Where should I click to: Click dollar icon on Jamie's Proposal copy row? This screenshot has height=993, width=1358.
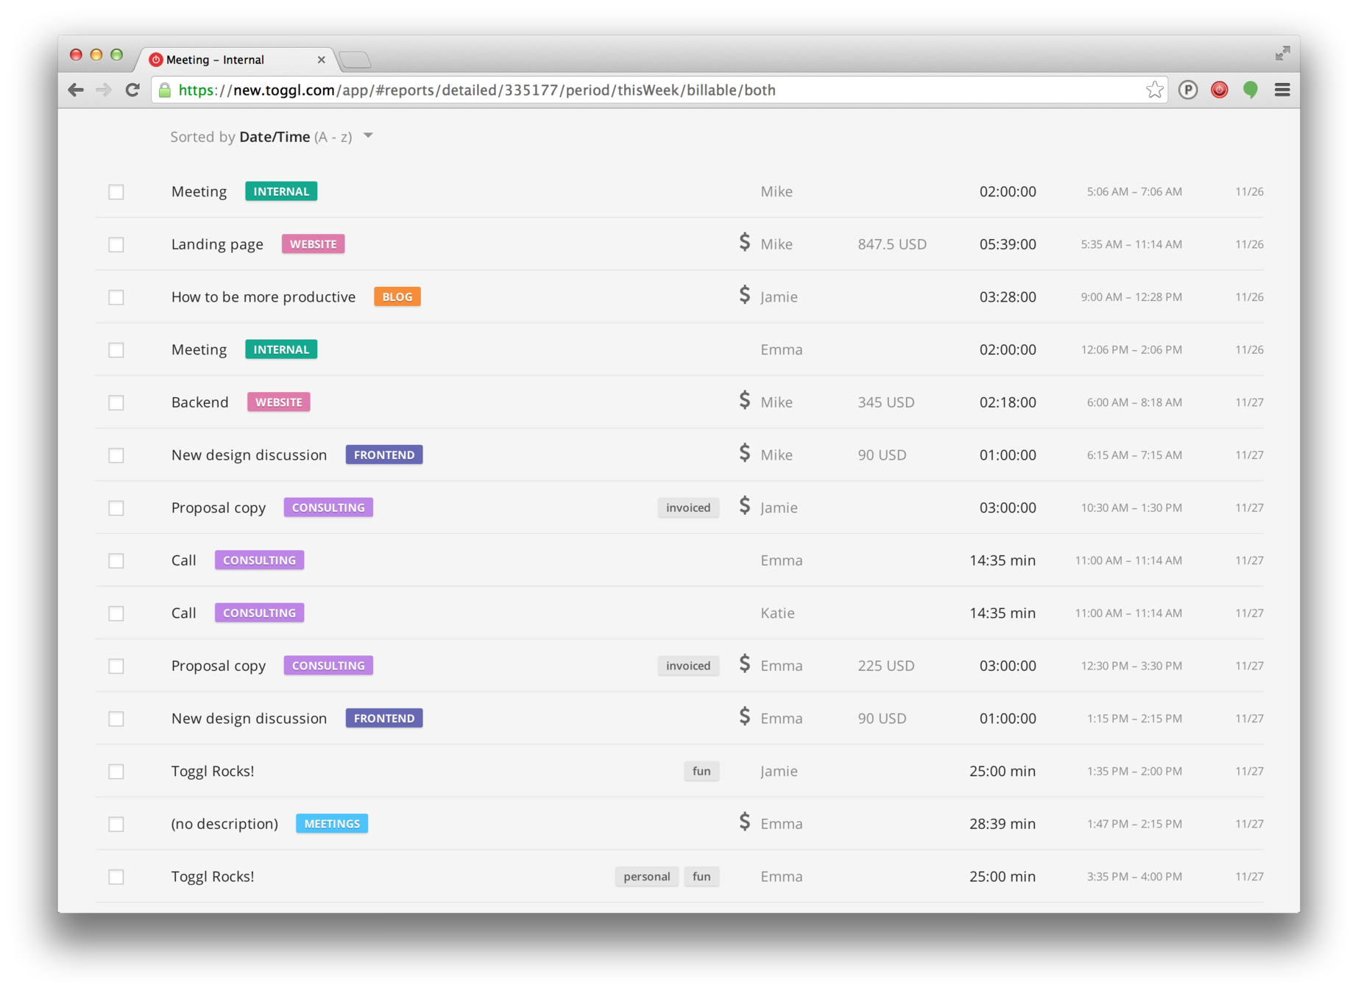744,506
